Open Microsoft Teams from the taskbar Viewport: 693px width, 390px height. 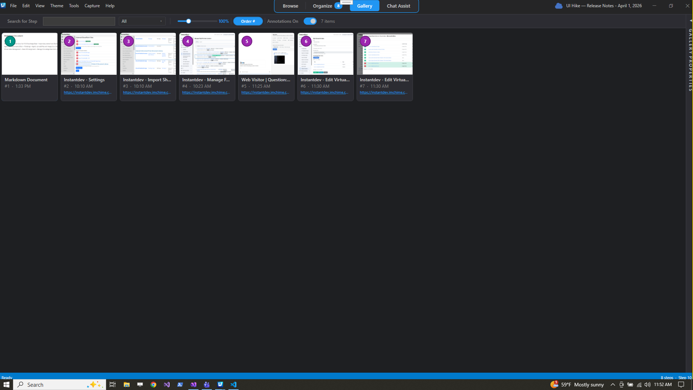tap(207, 385)
